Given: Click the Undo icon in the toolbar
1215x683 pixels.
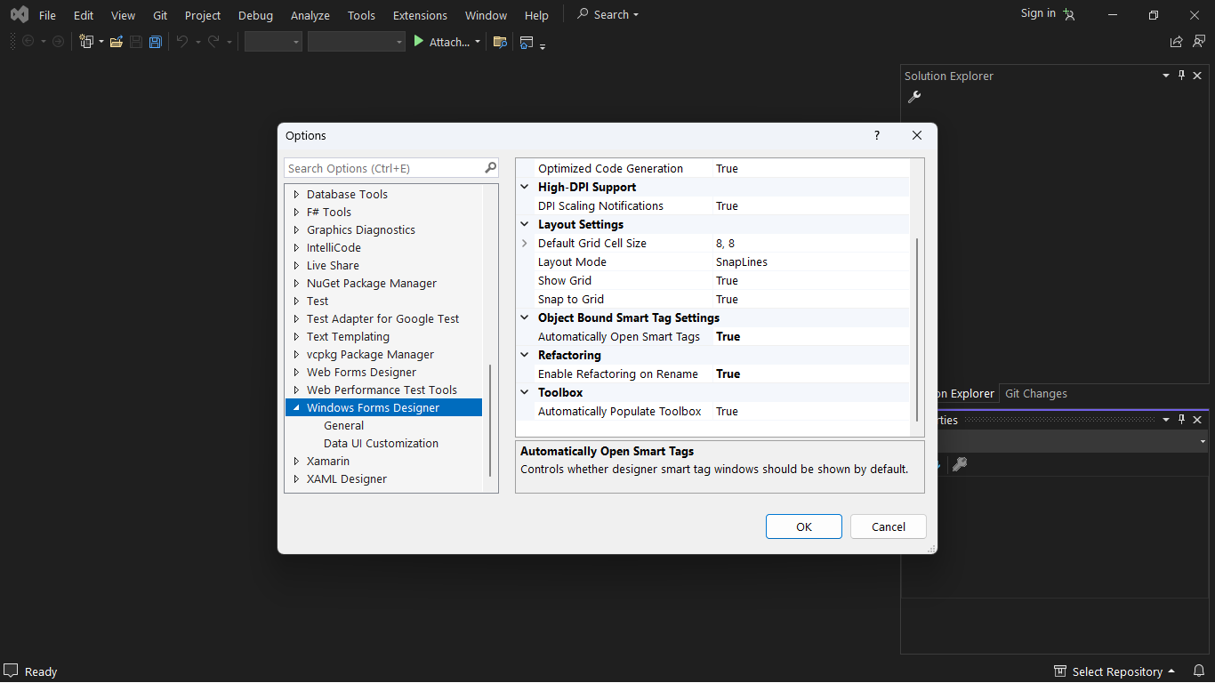Looking at the screenshot, I should [x=182, y=41].
